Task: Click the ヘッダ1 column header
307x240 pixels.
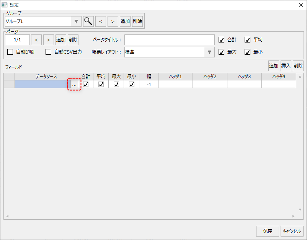Action: 175,77
